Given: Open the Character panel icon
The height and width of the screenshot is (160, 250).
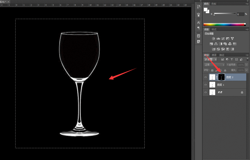Looking at the screenshot, I should tap(198, 22).
